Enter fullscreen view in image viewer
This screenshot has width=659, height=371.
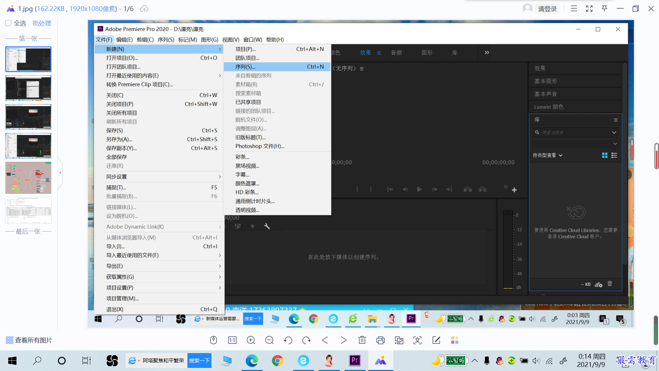point(589,9)
